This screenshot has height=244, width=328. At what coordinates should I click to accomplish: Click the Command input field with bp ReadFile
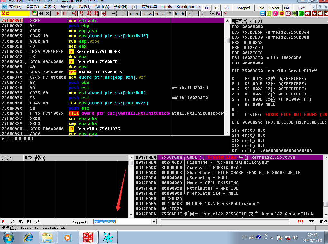[x=123, y=221]
